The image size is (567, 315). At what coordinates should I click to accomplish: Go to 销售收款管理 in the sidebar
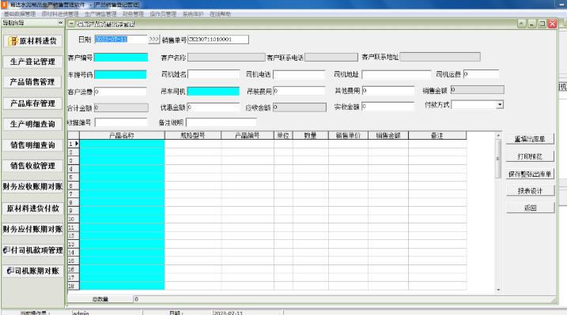[33, 166]
